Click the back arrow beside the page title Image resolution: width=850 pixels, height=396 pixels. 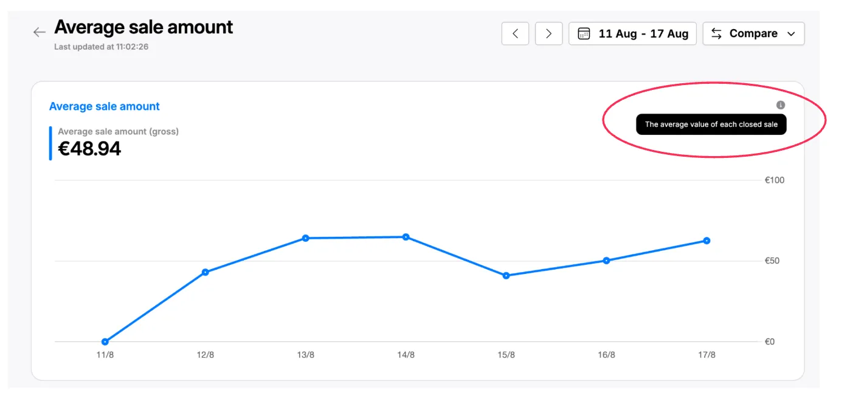(x=40, y=33)
